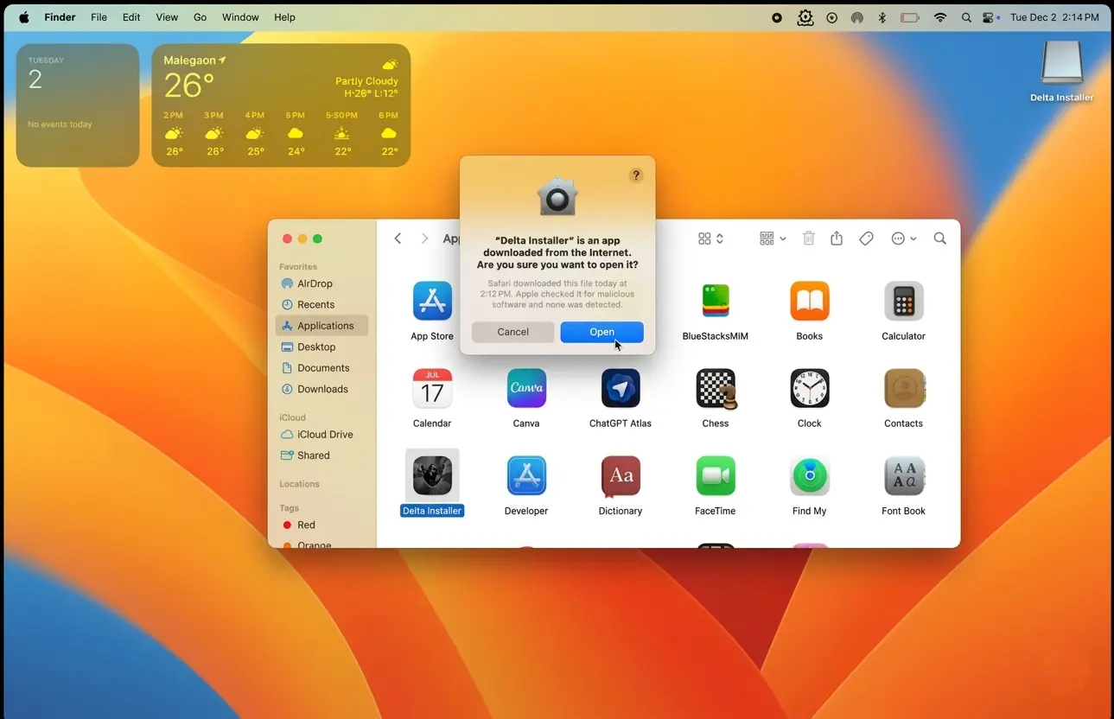Select the Dictionary app icon

(621, 476)
